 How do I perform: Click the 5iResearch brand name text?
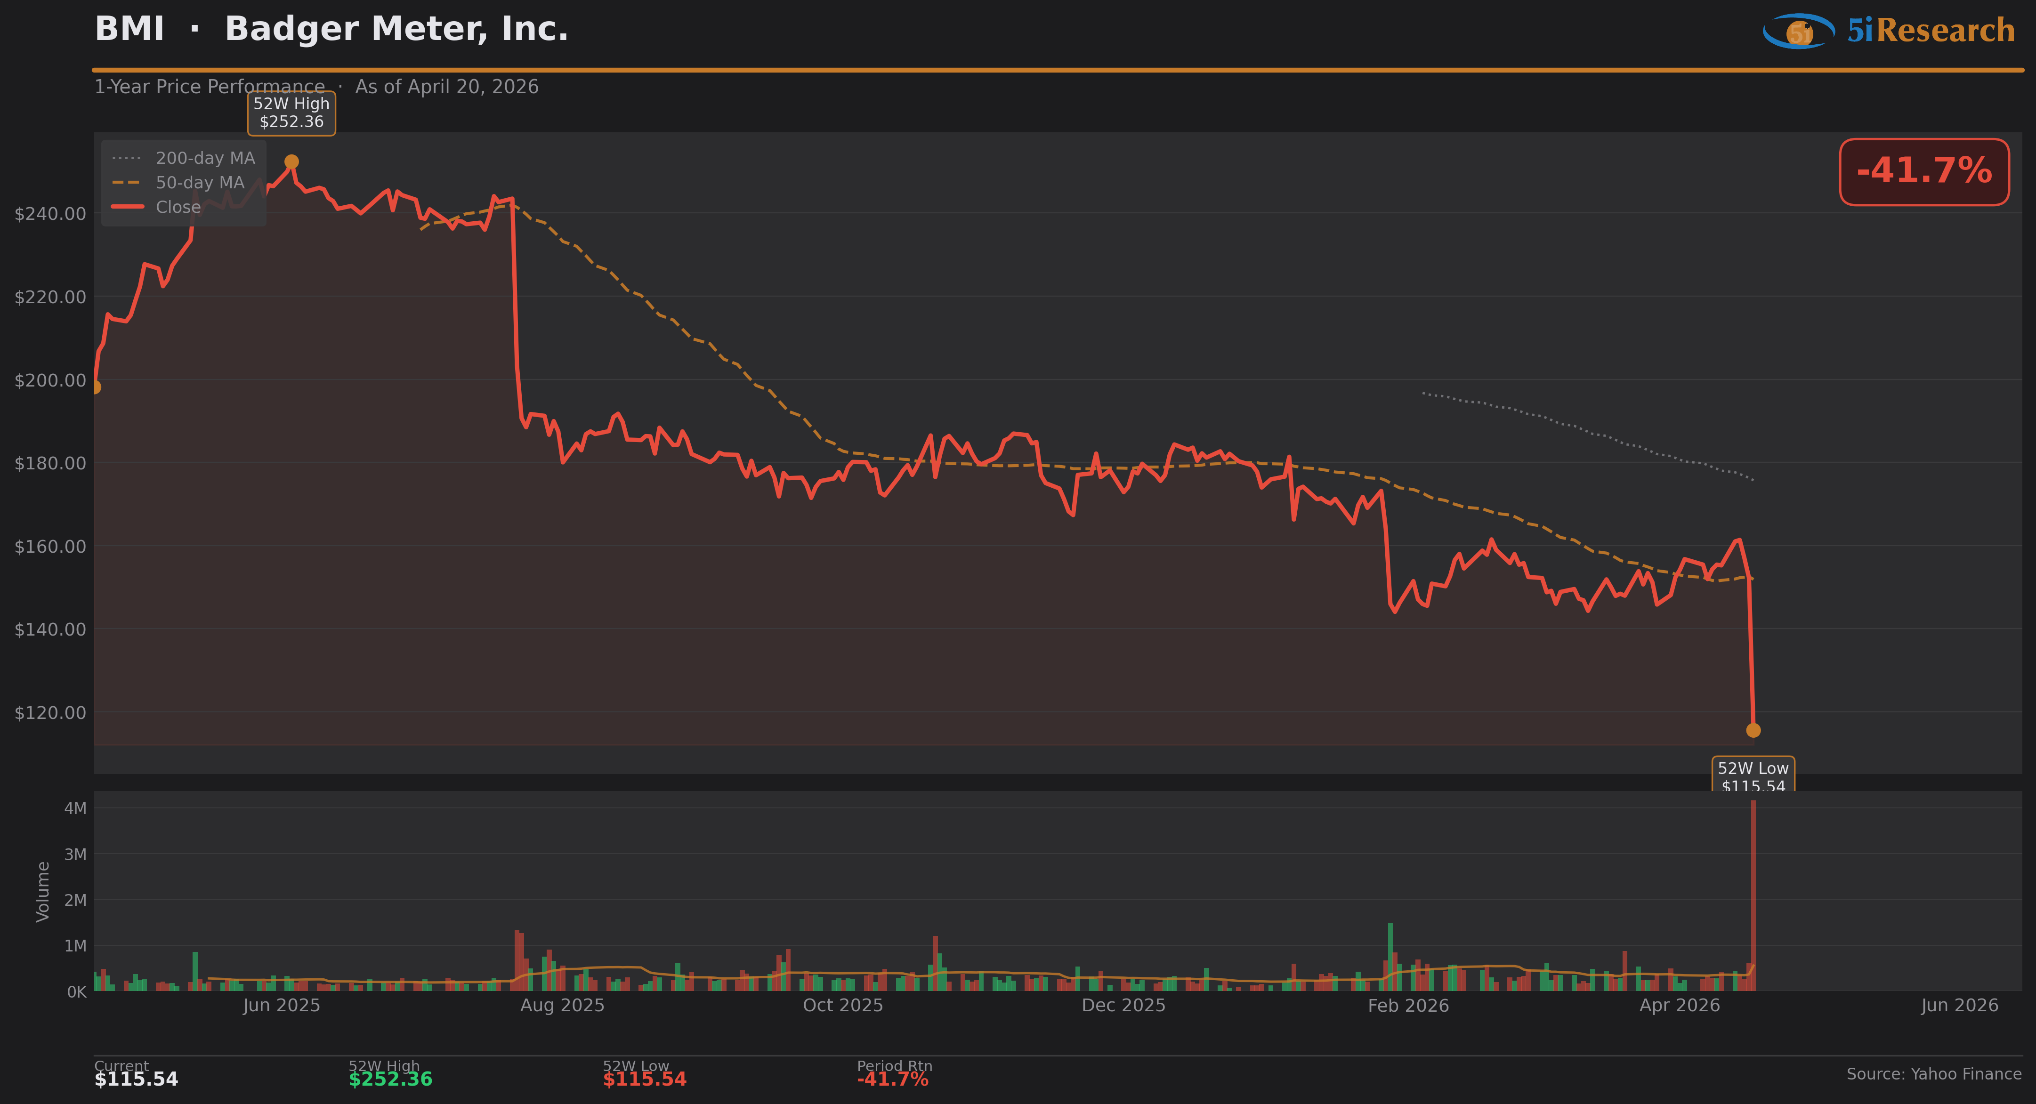click(1930, 31)
